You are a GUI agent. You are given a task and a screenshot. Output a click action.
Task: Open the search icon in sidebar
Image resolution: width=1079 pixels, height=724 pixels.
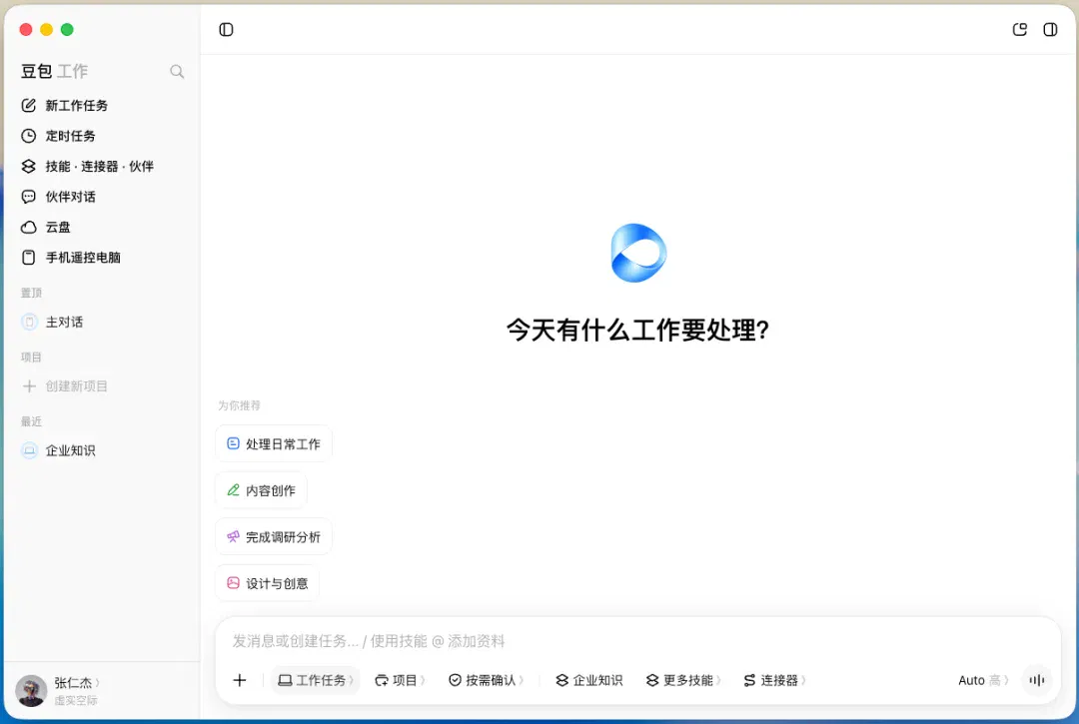[x=177, y=72]
